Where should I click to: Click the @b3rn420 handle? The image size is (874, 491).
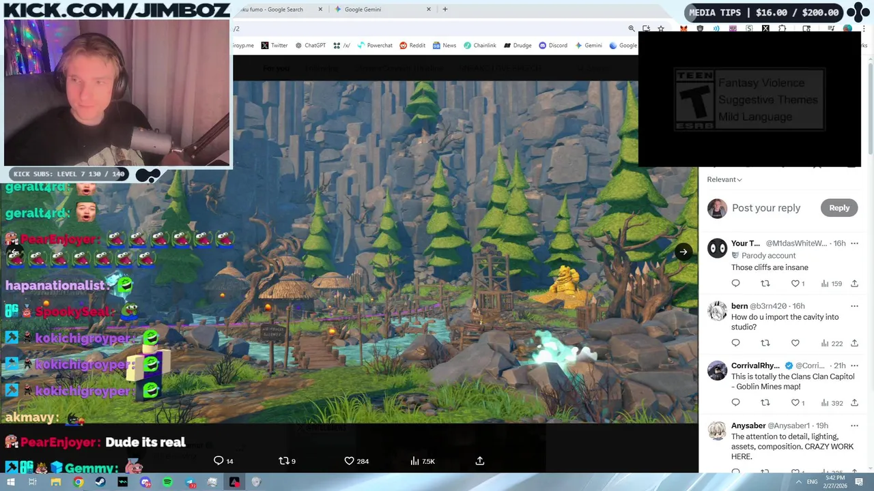[770, 306]
